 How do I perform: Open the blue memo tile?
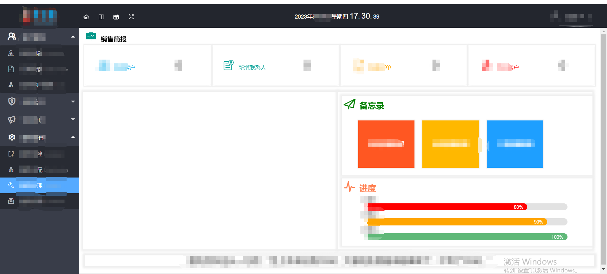coord(515,144)
